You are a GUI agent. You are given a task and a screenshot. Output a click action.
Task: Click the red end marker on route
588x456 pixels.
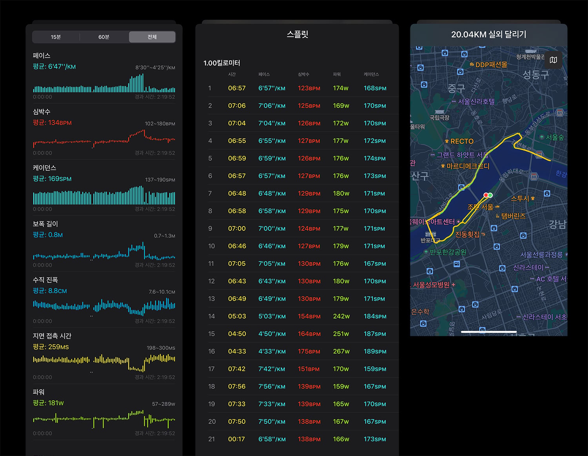(x=486, y=195)
